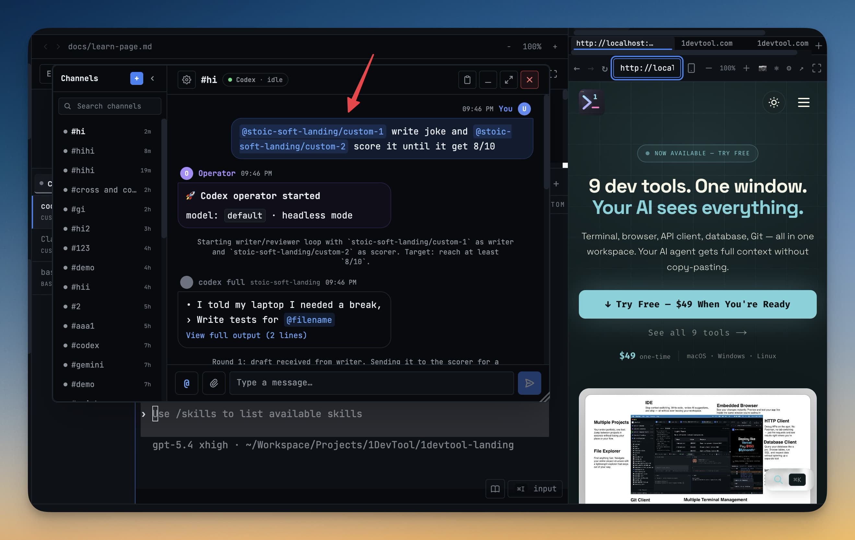855x540 pixels.
Task: Open the #hi channel settings gear
Action: [x=187, y=79]
